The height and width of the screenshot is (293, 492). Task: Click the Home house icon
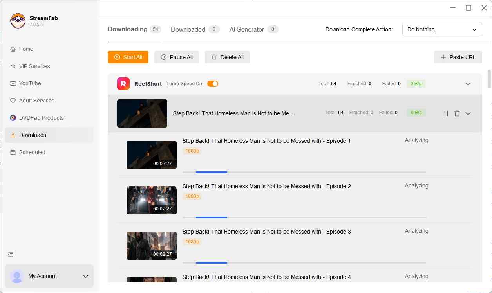[13, 49]
